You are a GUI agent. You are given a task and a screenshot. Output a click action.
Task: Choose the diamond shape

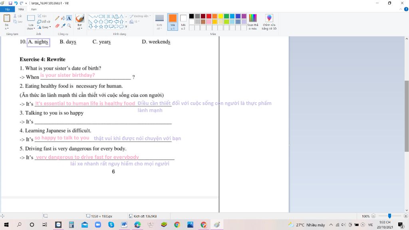(x=96, y=22)
